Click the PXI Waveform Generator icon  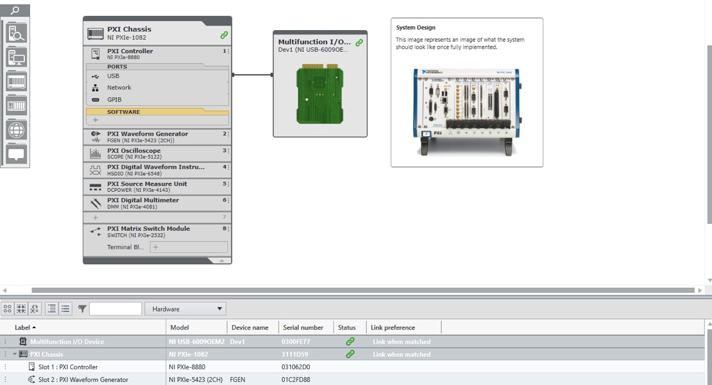pyautogui.click(x=95, y=137)
